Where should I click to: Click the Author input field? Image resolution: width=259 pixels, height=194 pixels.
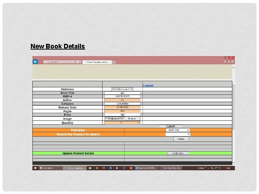[x=122, y=100]
